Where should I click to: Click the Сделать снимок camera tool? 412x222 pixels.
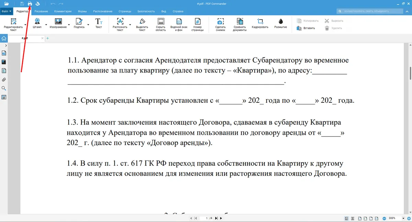[220, 24]
